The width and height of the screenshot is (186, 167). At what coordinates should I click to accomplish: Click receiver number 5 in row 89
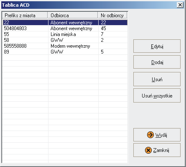(x=102, y=52)
